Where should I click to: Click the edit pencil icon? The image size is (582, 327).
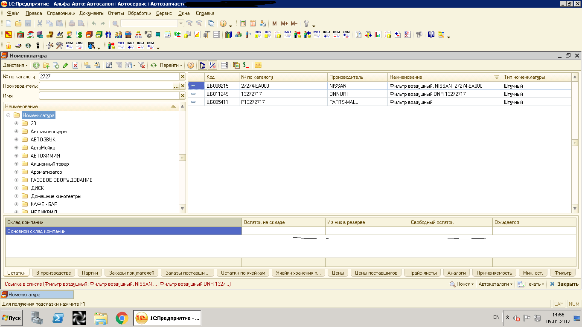coord(66,65)
